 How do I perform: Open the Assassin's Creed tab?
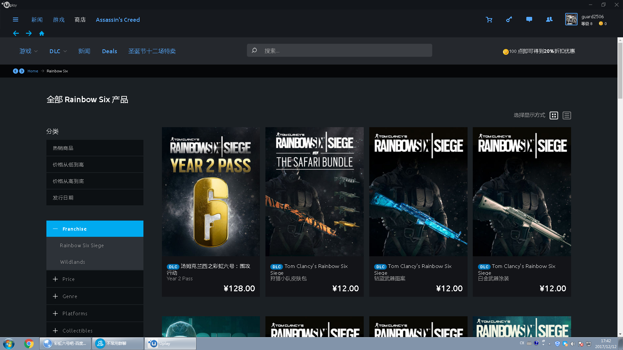coord(118,20)
